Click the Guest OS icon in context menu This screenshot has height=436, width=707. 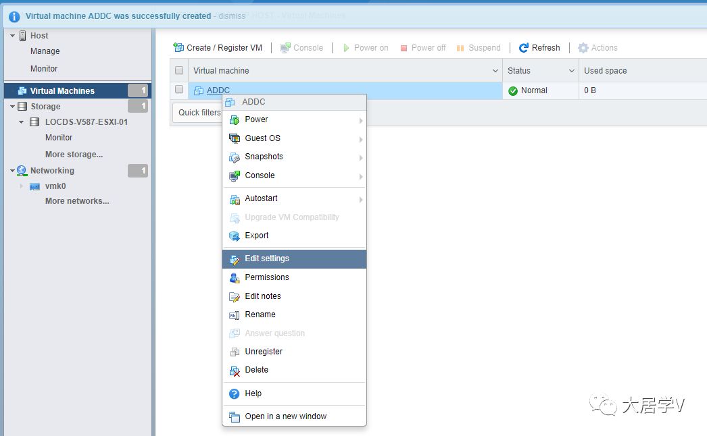tap(235, 138)
